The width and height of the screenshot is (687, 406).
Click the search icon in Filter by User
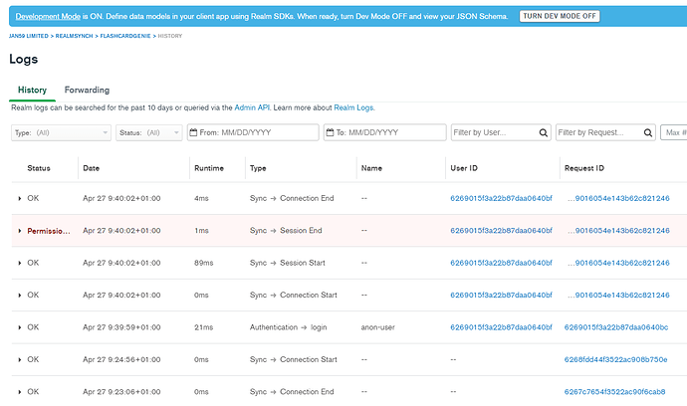(543, 132)
